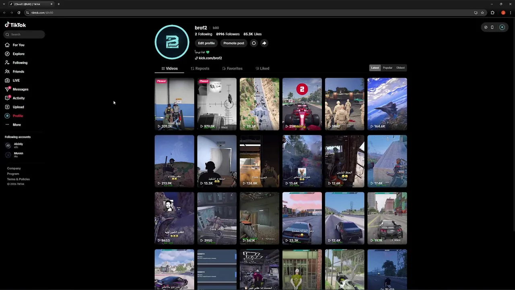Expand Terms & Policies footer section

tap(18, 179)
